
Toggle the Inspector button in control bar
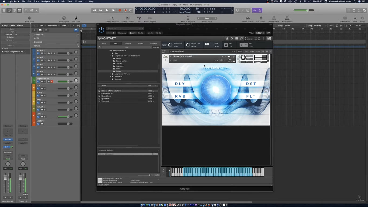tap(9, 10)
